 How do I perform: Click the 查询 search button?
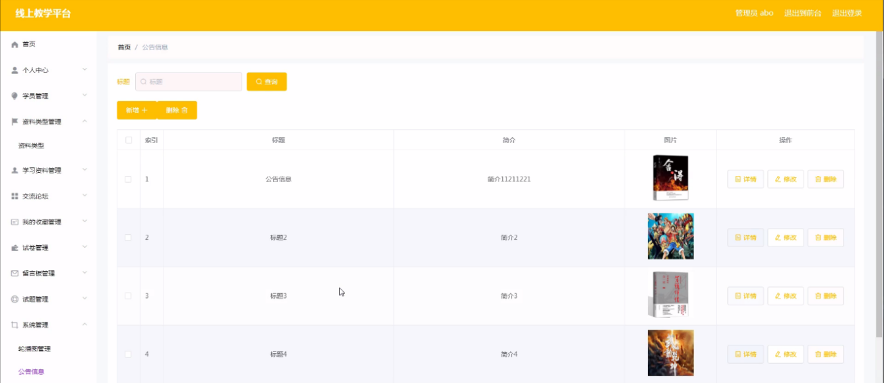[x=267, y=82]
